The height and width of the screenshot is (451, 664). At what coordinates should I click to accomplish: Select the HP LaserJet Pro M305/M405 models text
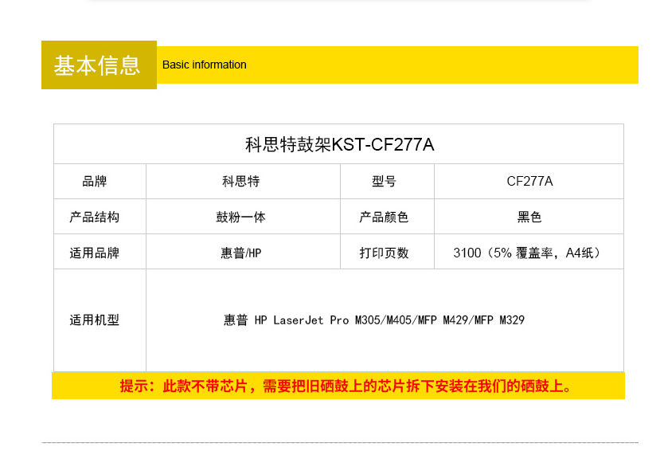(x=374, y=320)
